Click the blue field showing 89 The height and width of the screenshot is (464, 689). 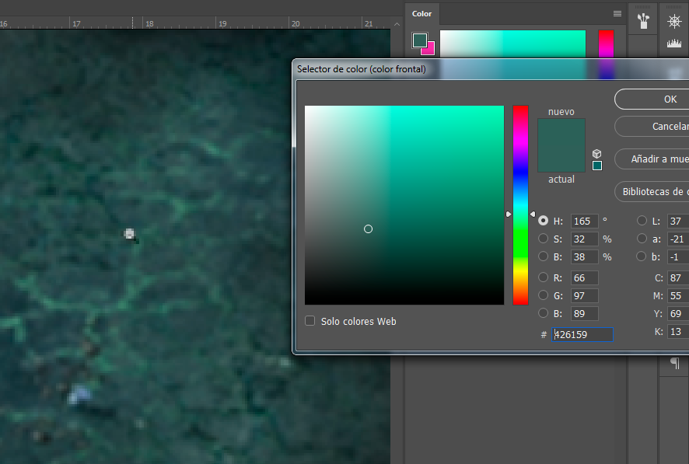tap(585, 313)
